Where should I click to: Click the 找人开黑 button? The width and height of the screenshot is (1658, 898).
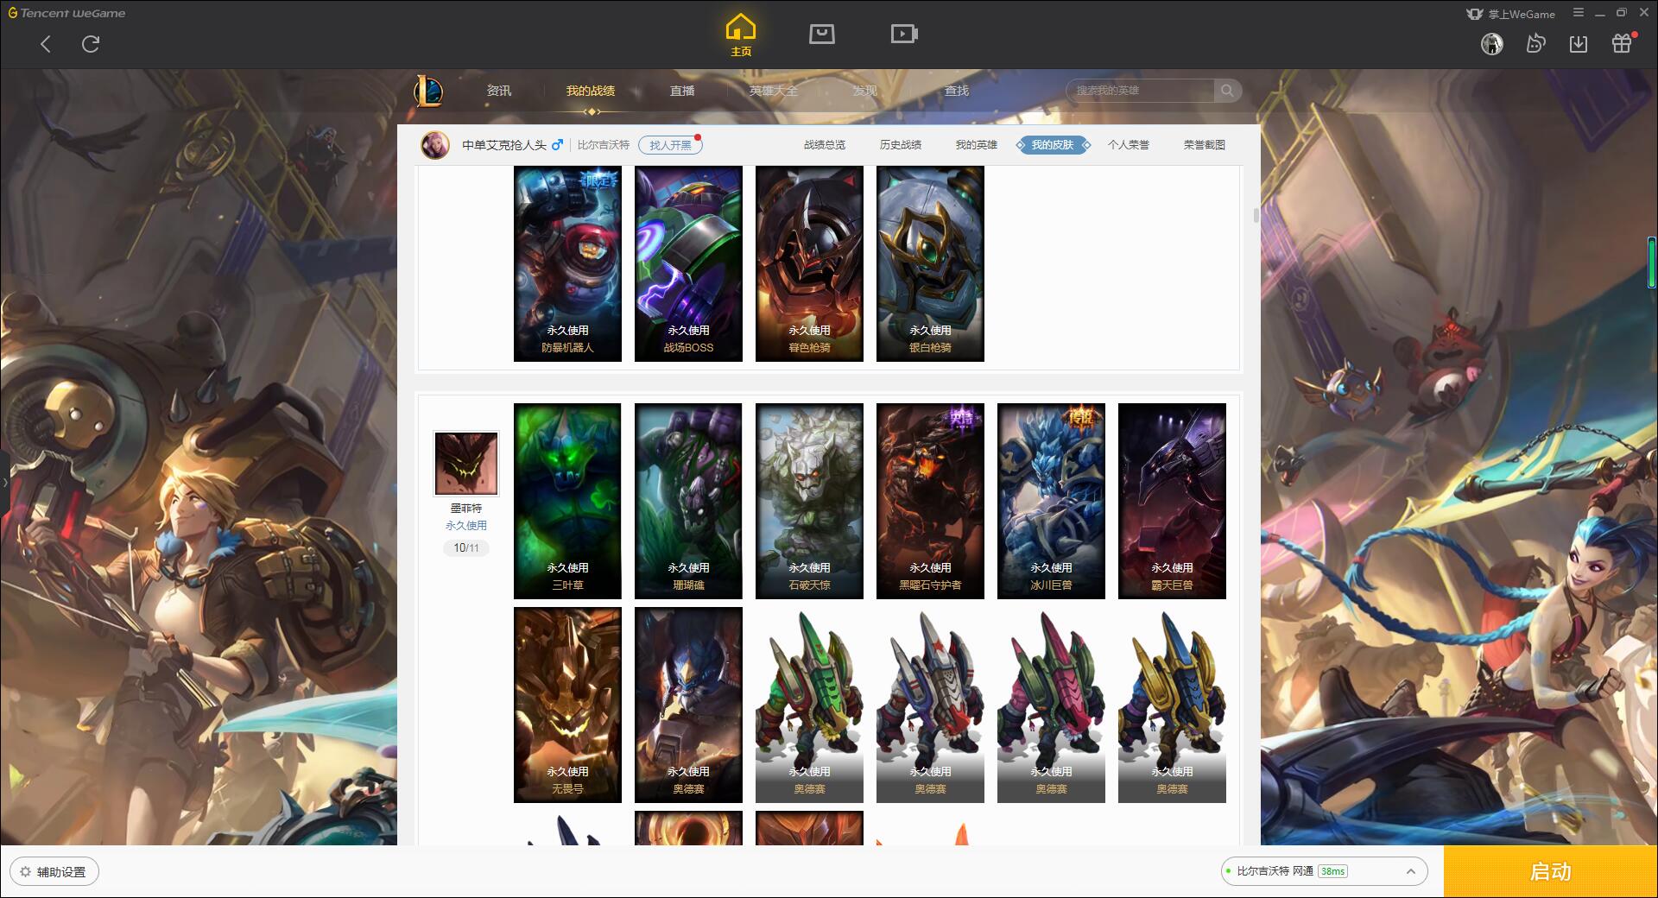[670, 145]
